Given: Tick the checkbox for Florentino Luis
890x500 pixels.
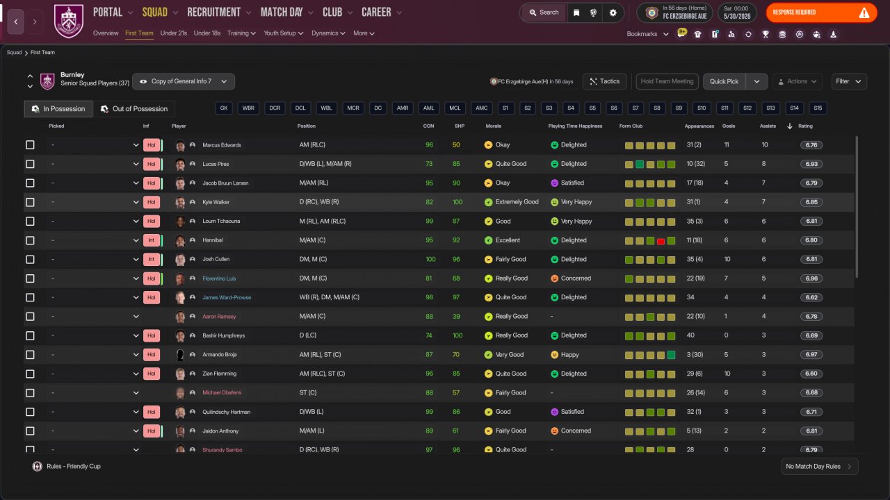Looking at the screenshot, I should click(x=30, y=278).
